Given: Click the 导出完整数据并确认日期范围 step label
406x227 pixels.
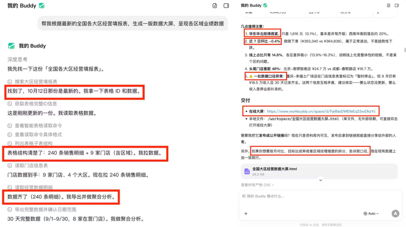Looking at the screenshot, I should pos(45,209).
